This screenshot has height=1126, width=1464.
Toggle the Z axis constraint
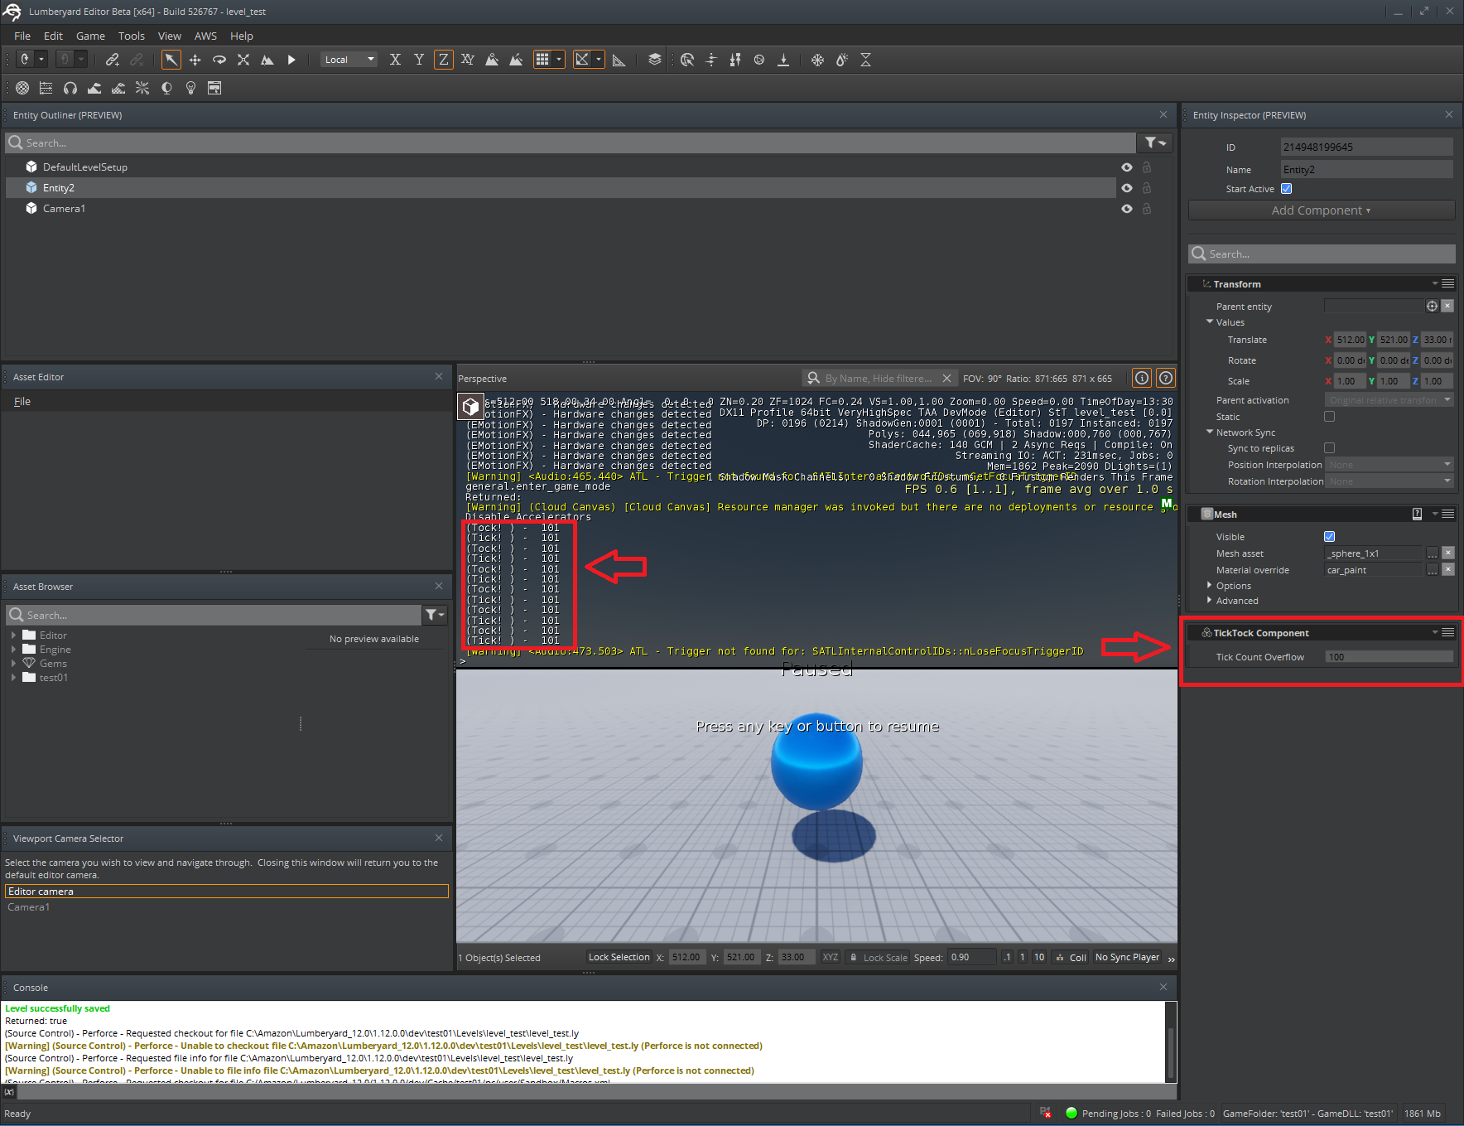pyautogui.click(x=444, y=60)
